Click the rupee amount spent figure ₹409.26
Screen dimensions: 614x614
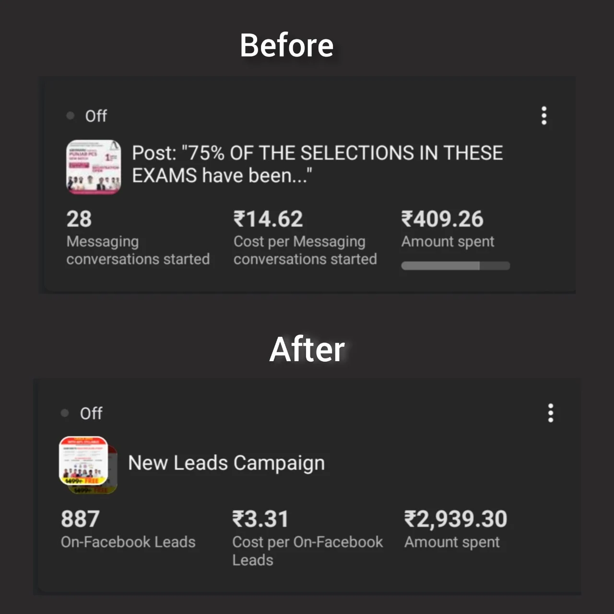click(x=442, y=219)
